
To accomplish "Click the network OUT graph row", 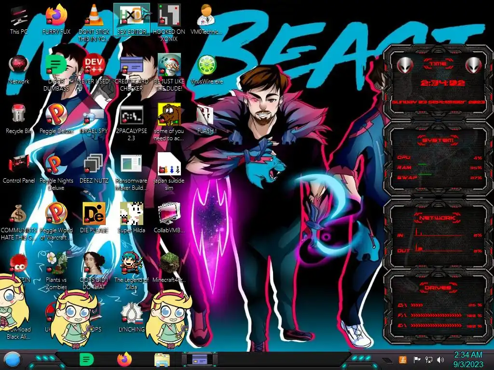I will (439, 249).
